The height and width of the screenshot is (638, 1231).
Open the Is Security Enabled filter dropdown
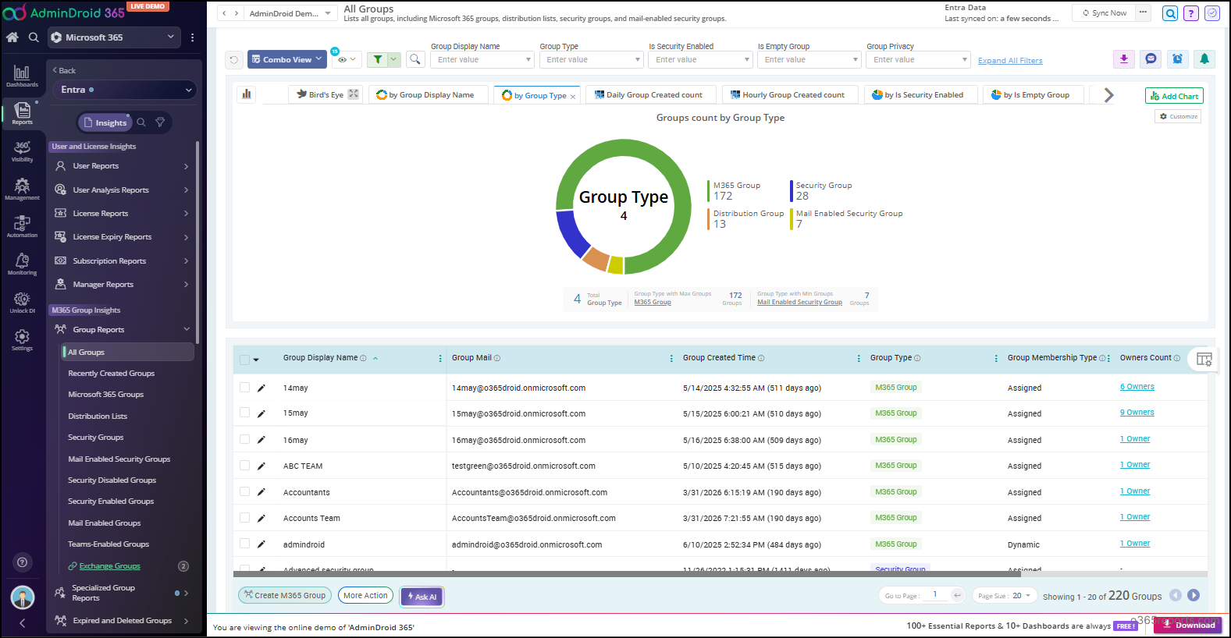pos(700,59)
